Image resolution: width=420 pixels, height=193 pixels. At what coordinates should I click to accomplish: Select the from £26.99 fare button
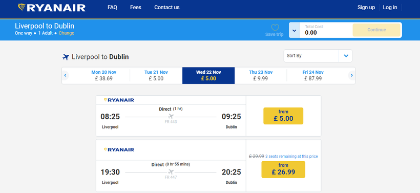click(x=283, y=169)
